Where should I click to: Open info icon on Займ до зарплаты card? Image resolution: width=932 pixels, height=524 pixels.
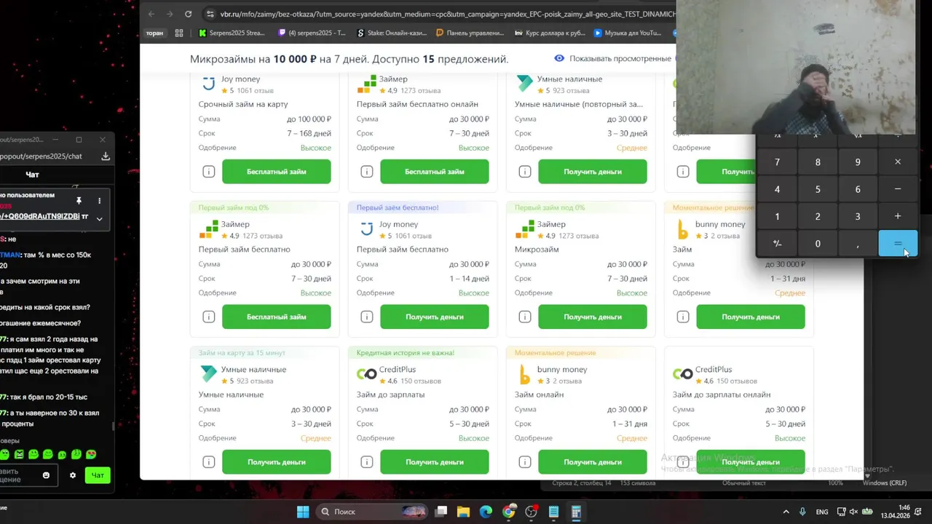(x=366, y=462)
